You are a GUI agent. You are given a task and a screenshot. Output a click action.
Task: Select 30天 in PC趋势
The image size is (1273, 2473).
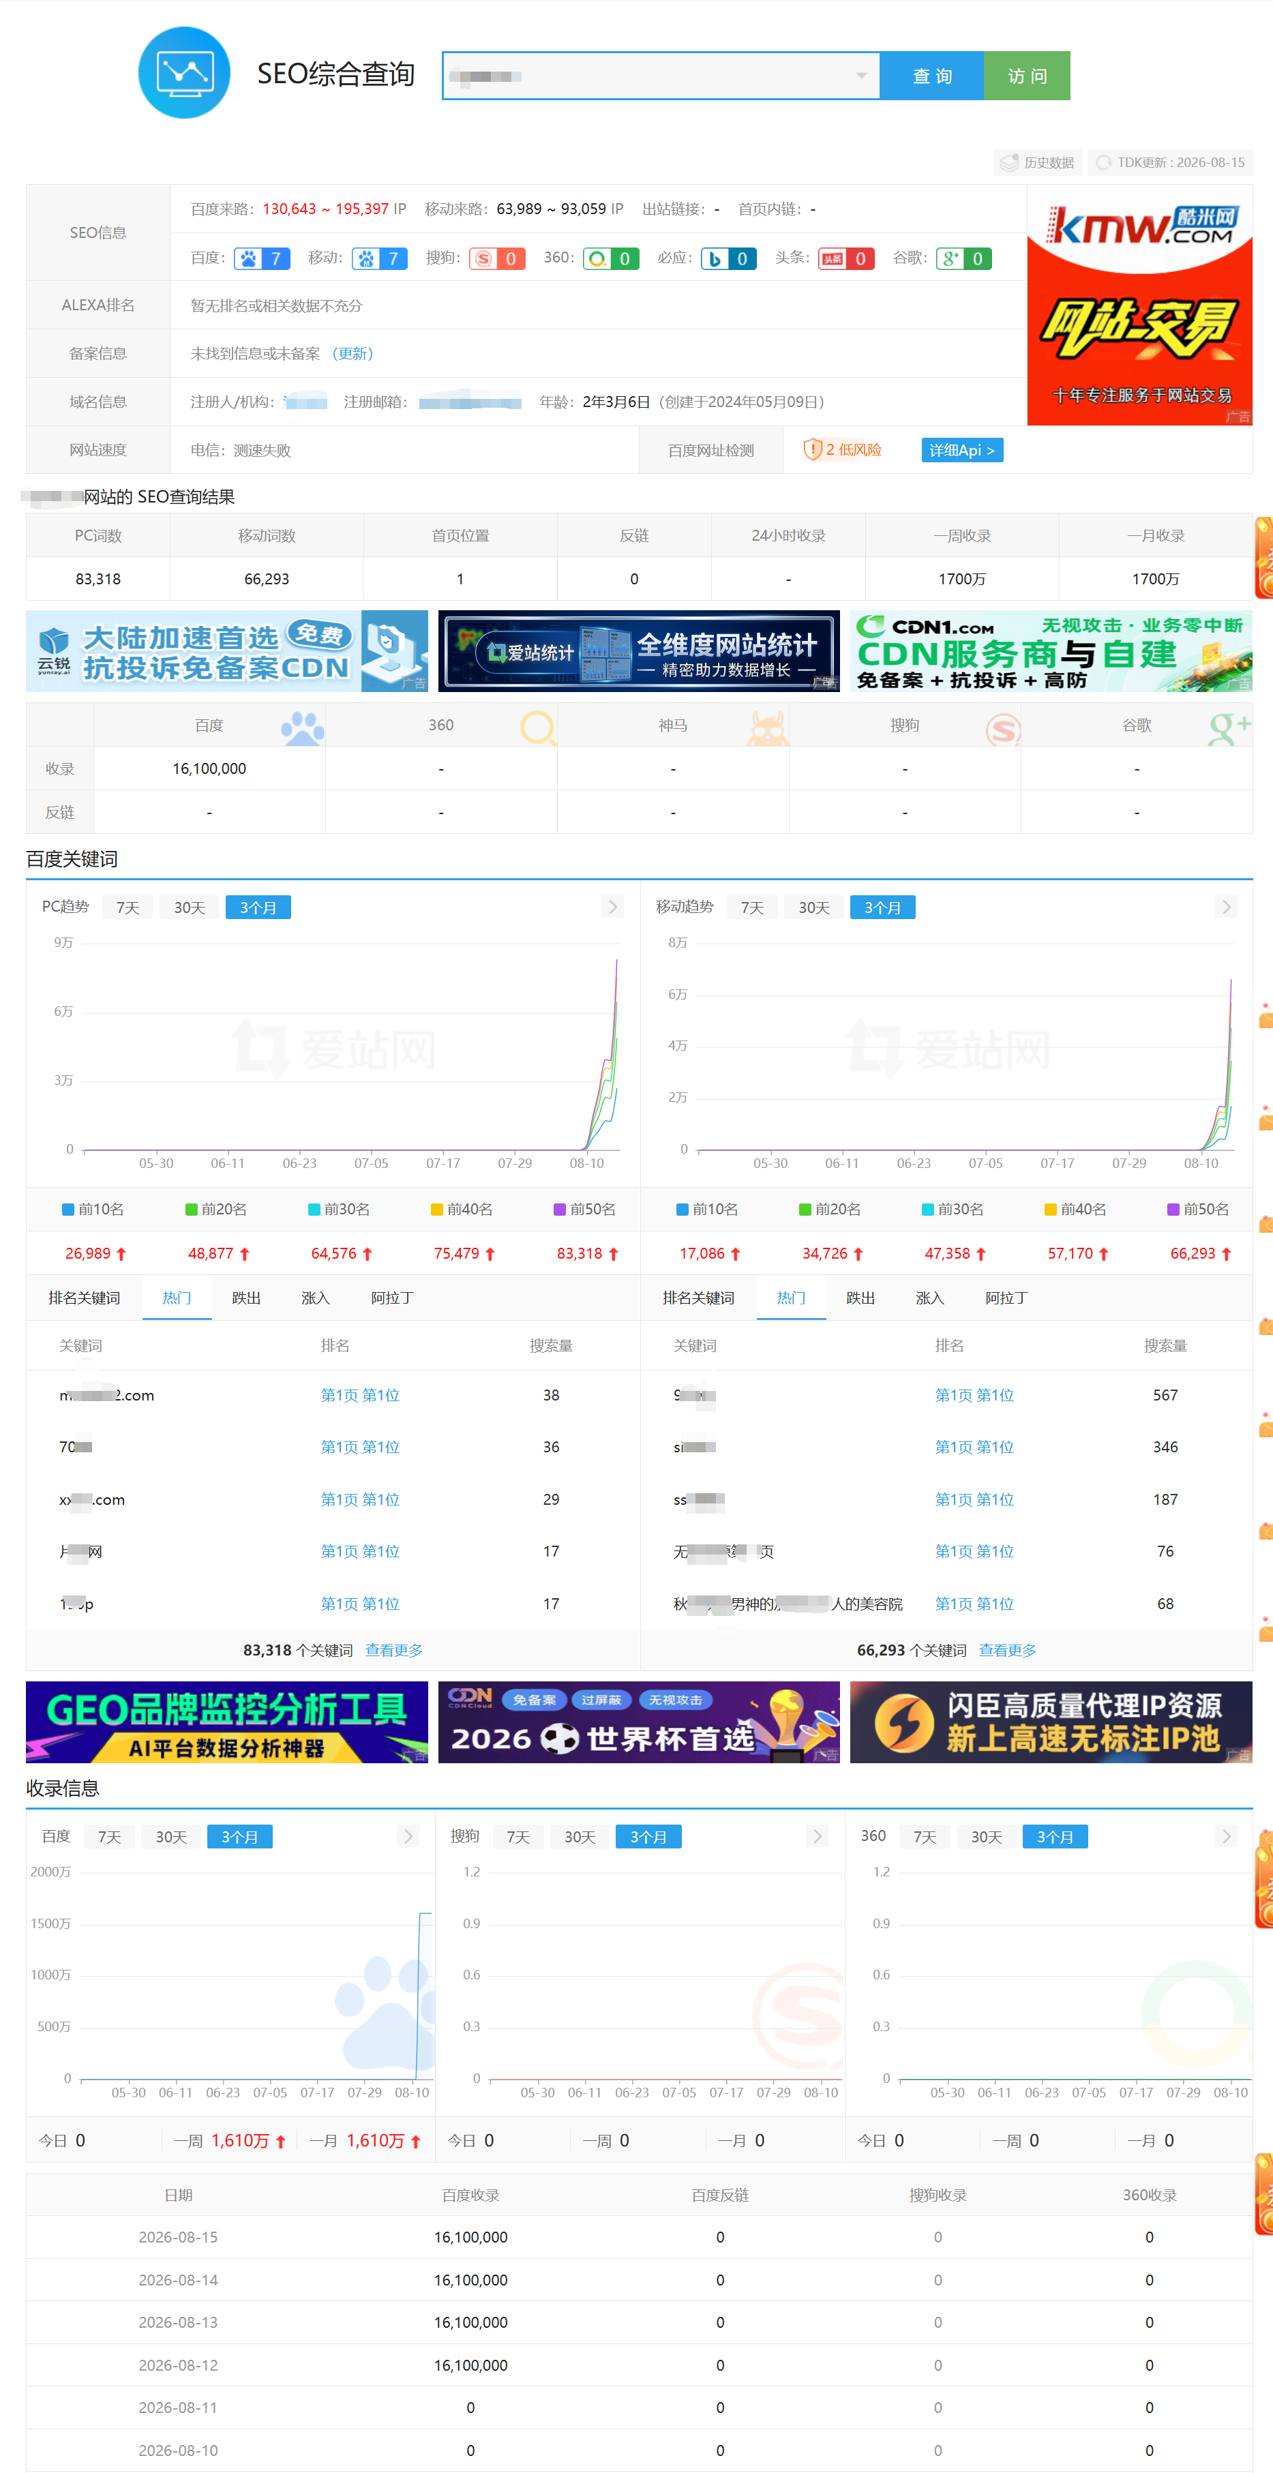coord(189,908)
